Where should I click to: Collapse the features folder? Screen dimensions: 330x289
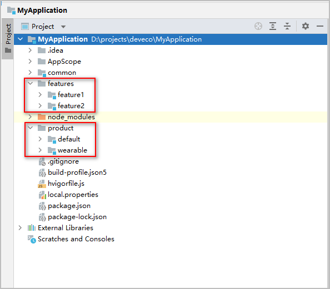(x=31, y=83)
